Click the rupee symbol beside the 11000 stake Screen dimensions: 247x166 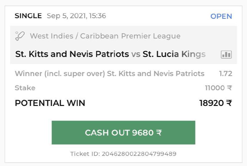pos(229,88)
